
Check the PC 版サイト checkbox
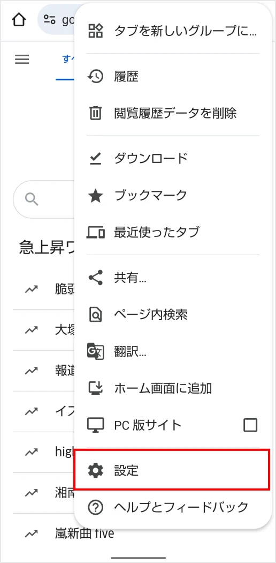(x=250, y=425)
